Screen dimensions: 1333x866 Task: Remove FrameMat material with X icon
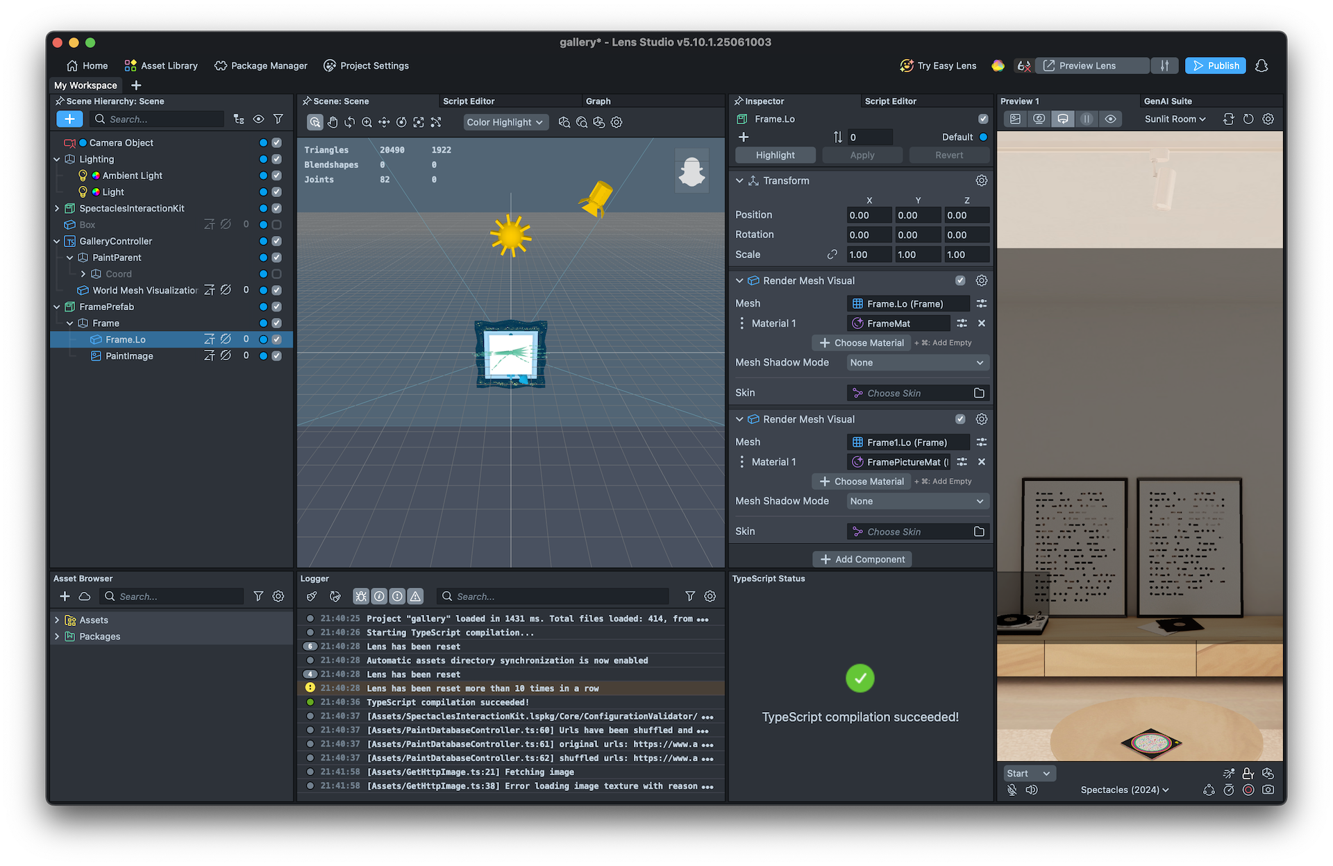[x=981, y=323]
